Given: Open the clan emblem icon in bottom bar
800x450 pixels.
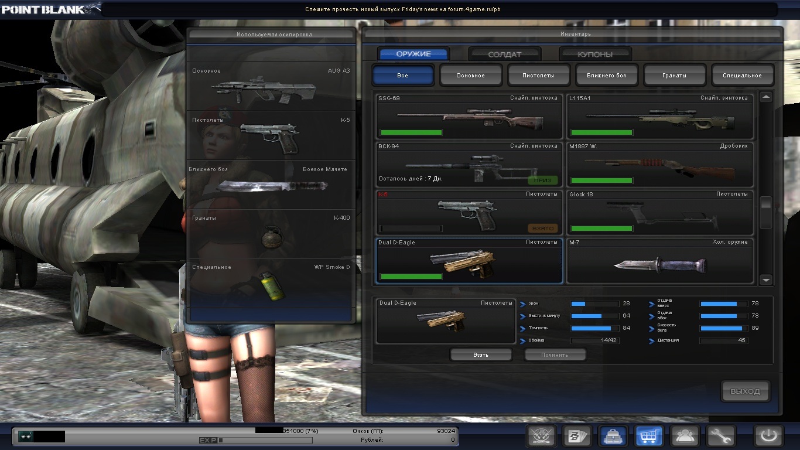Looking at the screenshot, I should pos(541,436).
